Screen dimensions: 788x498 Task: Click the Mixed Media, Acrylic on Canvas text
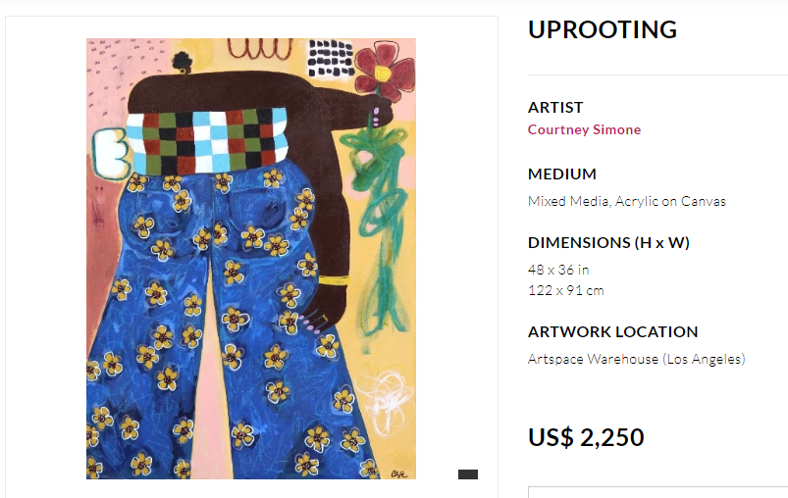pos(627,201)
